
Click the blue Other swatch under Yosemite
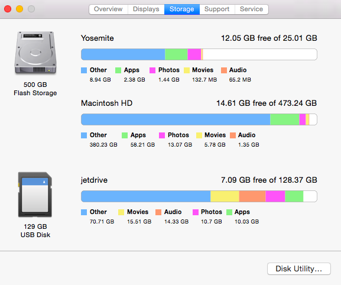pos(84,70)
